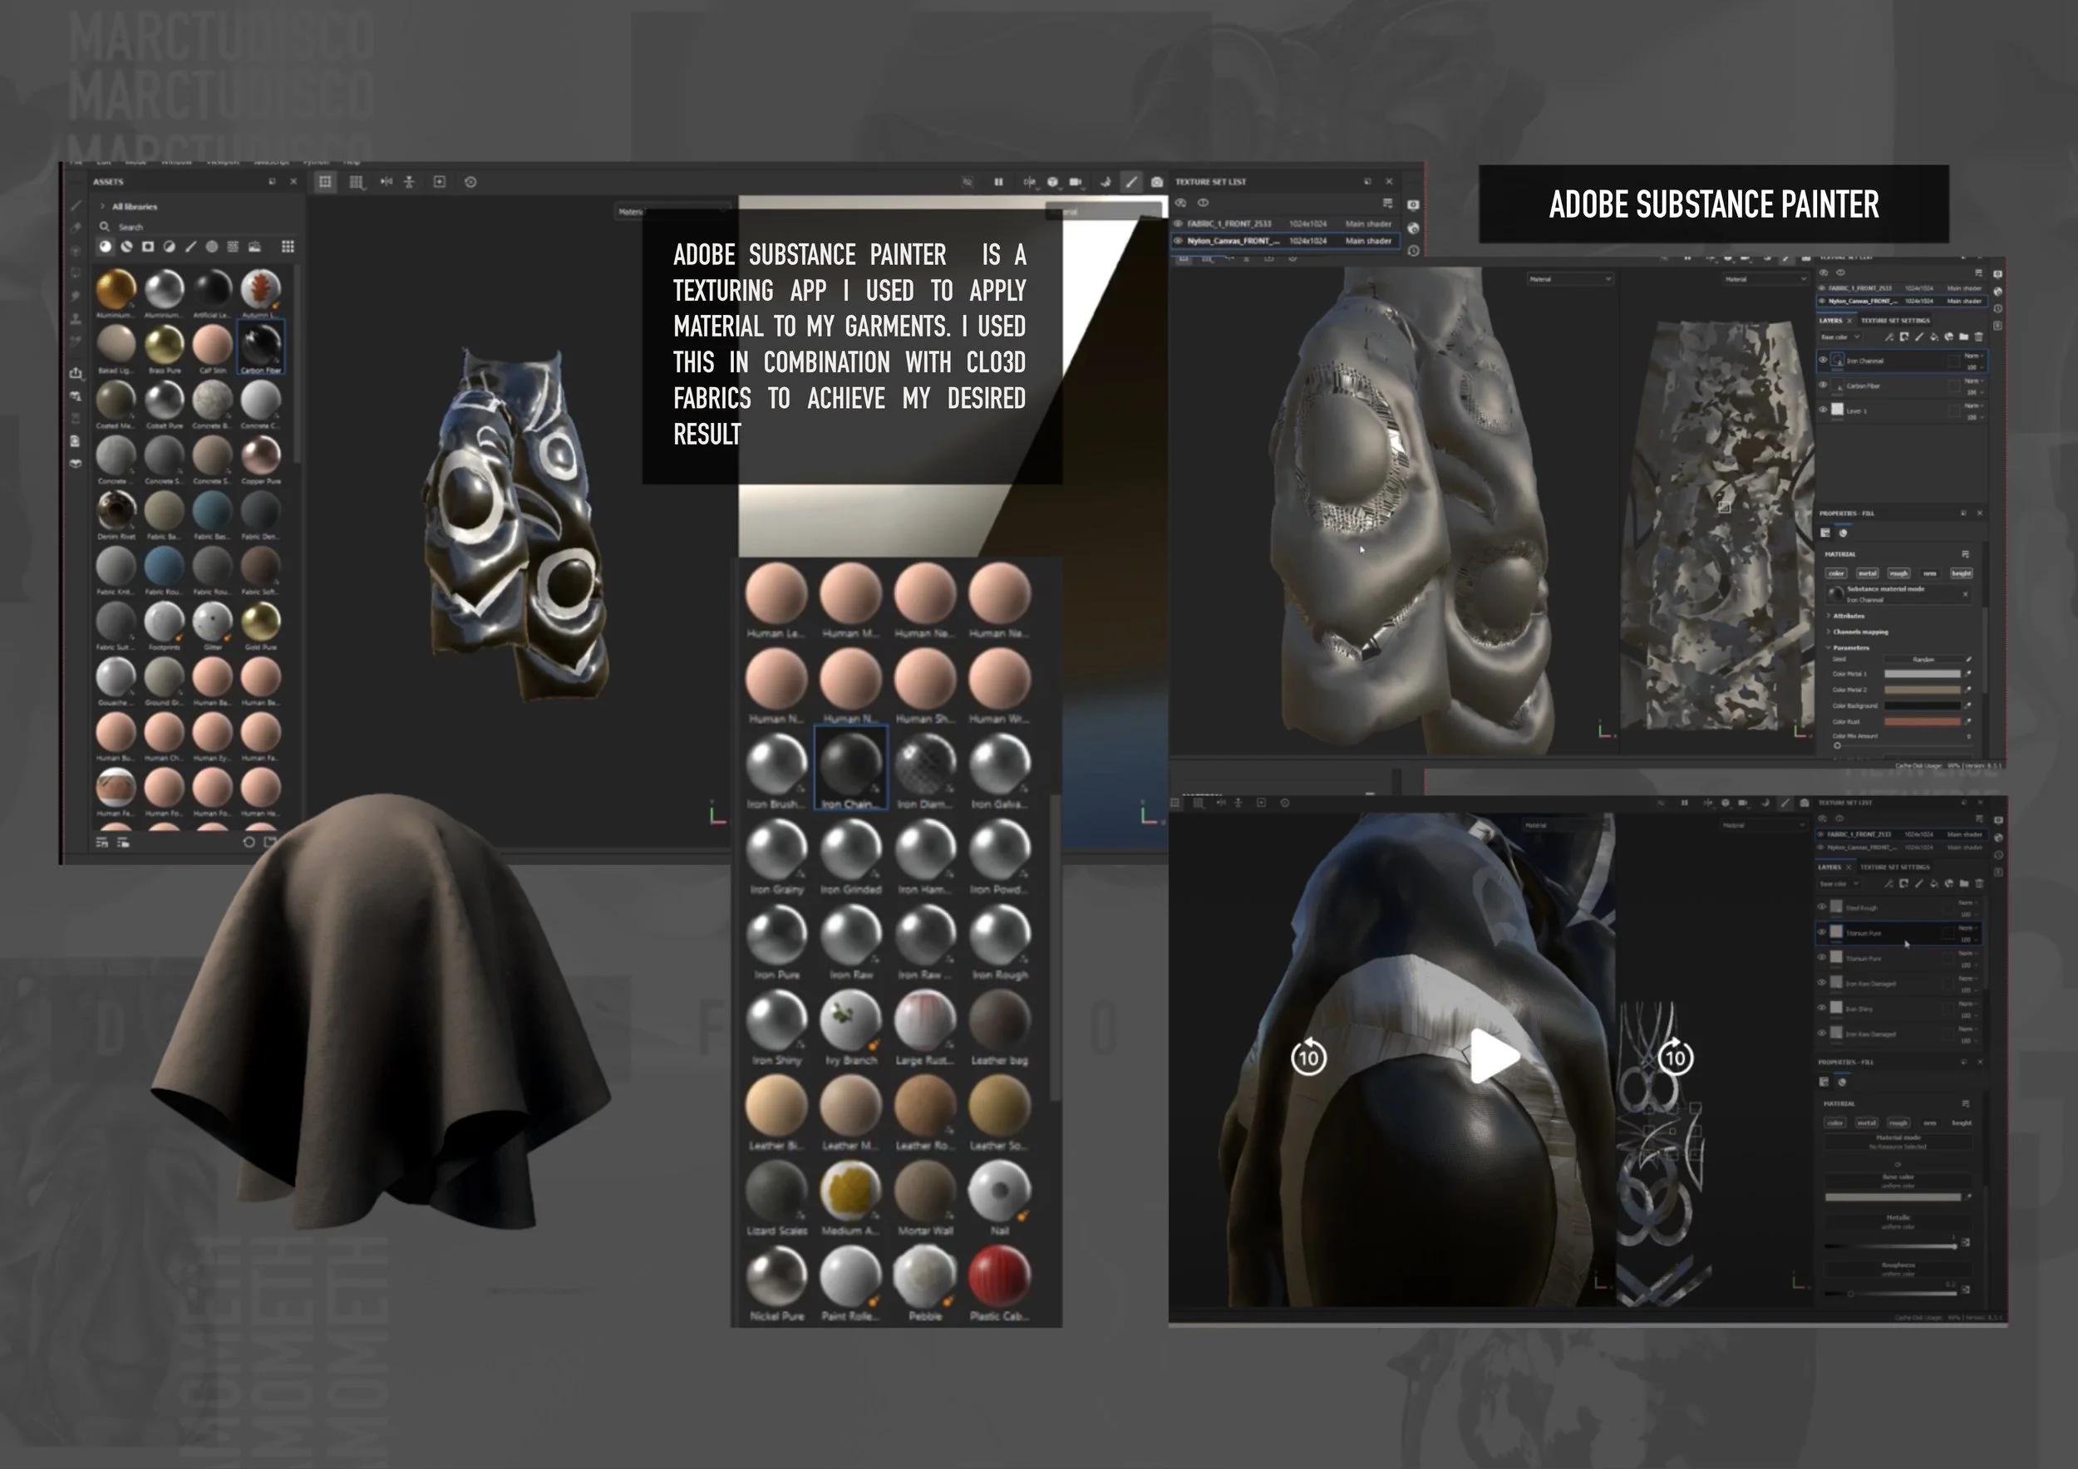
Task: Click the export textures icon in left sidebar
Action: pyautogui.click(x=76, y=373)
